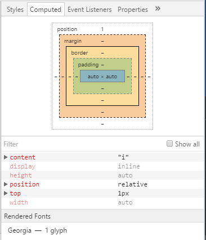The height and width of the screenshot is (240, 206).
Task: Enable the Show all checkbox
Action: (x=169, y=144)
